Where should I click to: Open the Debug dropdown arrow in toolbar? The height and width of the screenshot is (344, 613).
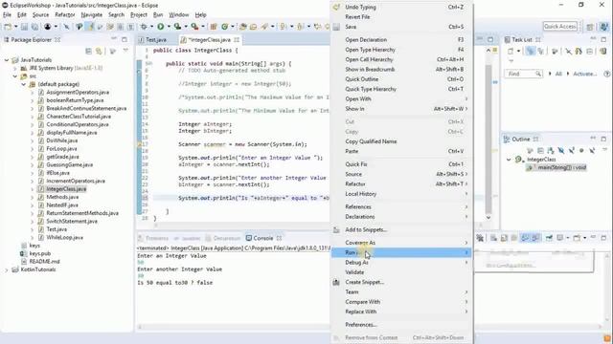click(151, 27)
